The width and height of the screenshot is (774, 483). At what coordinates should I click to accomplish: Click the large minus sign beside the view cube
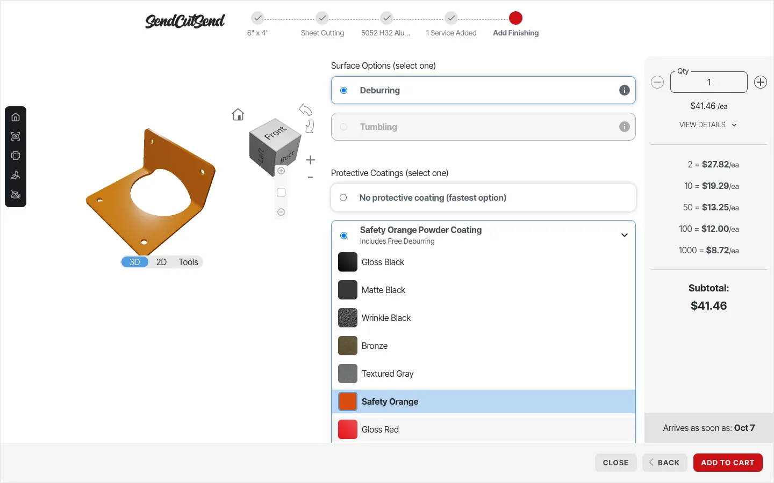pos(311,177)
